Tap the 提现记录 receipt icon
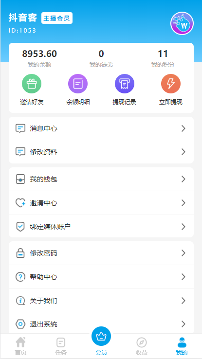202x359 pixels. pos(124,84)
